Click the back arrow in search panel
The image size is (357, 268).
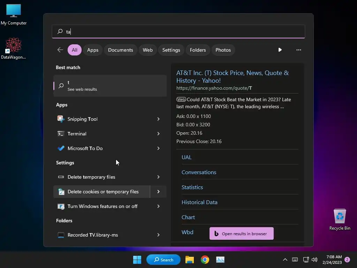60,50
